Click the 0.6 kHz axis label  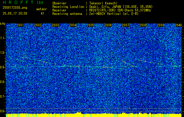point(3,111)
